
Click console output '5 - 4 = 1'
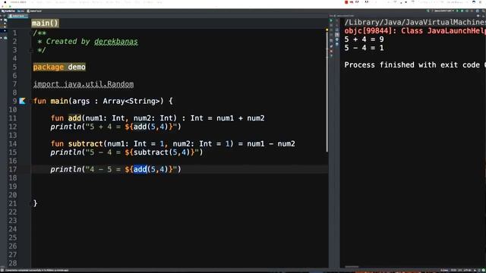coord(364,48)
